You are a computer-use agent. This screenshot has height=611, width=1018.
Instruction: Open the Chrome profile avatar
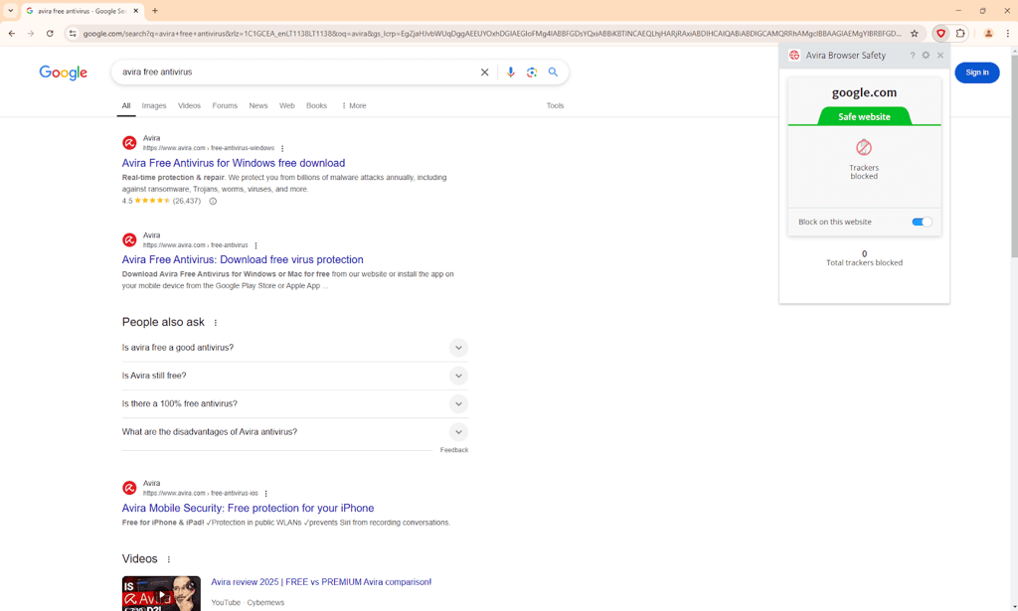(x=988, y=33)
